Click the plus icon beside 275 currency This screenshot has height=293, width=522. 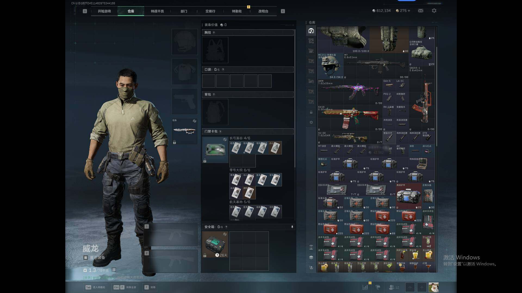tap(409, 11)
